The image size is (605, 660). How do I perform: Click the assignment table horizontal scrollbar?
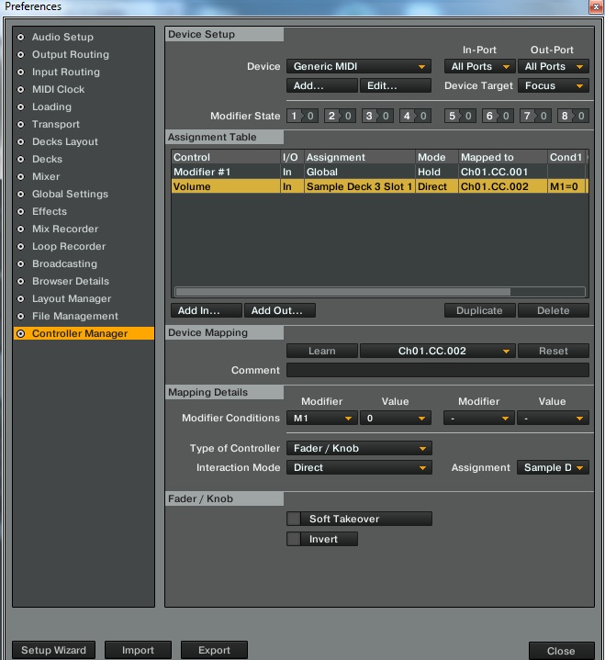point(342,292)
